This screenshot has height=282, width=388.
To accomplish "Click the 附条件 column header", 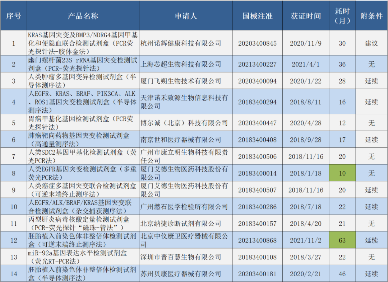I will point(371,16).
